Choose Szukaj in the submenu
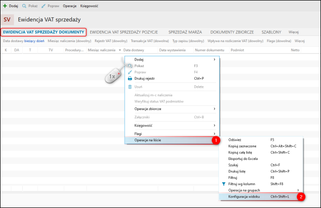This screenshot has width=321, height=208. (261, 165)
